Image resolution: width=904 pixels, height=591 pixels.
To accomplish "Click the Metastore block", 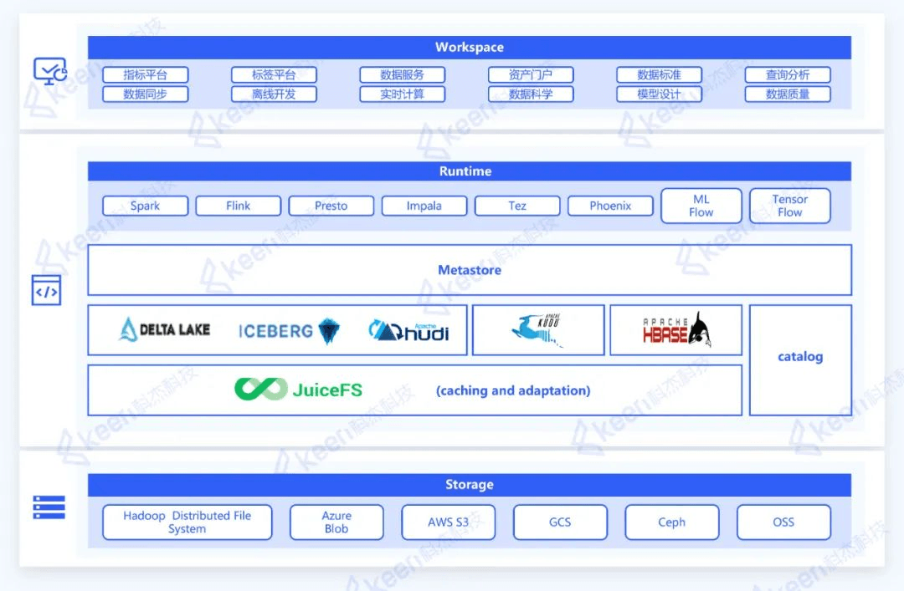I will 469,270.
